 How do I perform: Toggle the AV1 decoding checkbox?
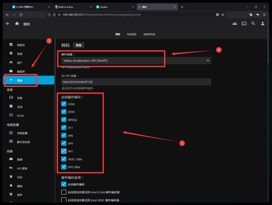point(64,152)
